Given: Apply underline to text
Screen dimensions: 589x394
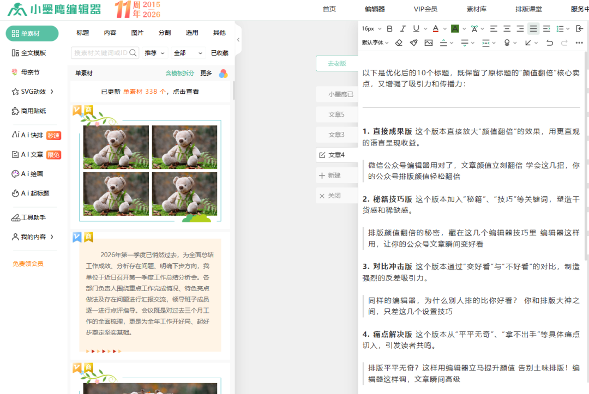Looking at the screenshot, I should point(416,28).
